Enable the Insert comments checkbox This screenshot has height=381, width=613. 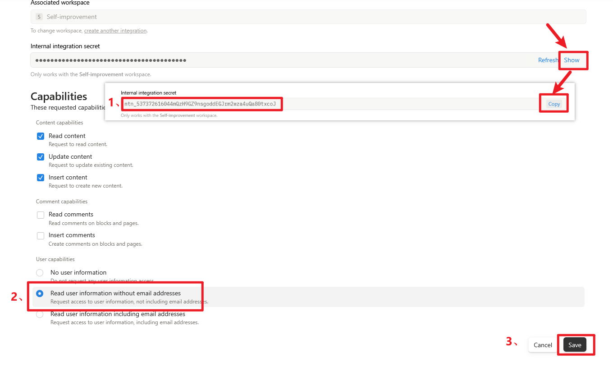(41, 236)
